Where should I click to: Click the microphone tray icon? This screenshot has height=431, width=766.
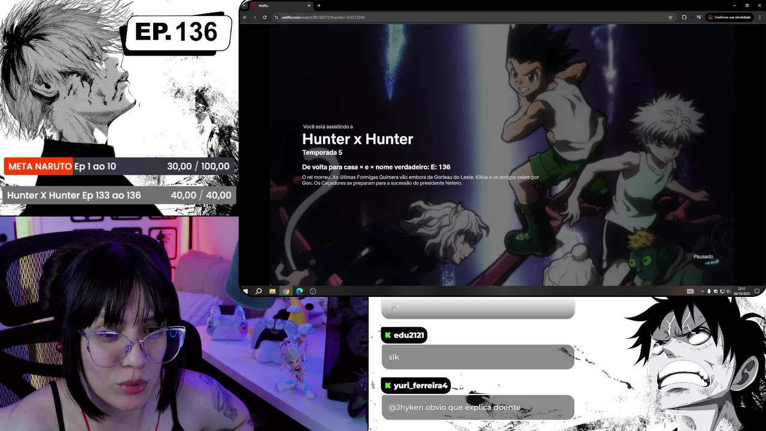click(x=709, y=292)
